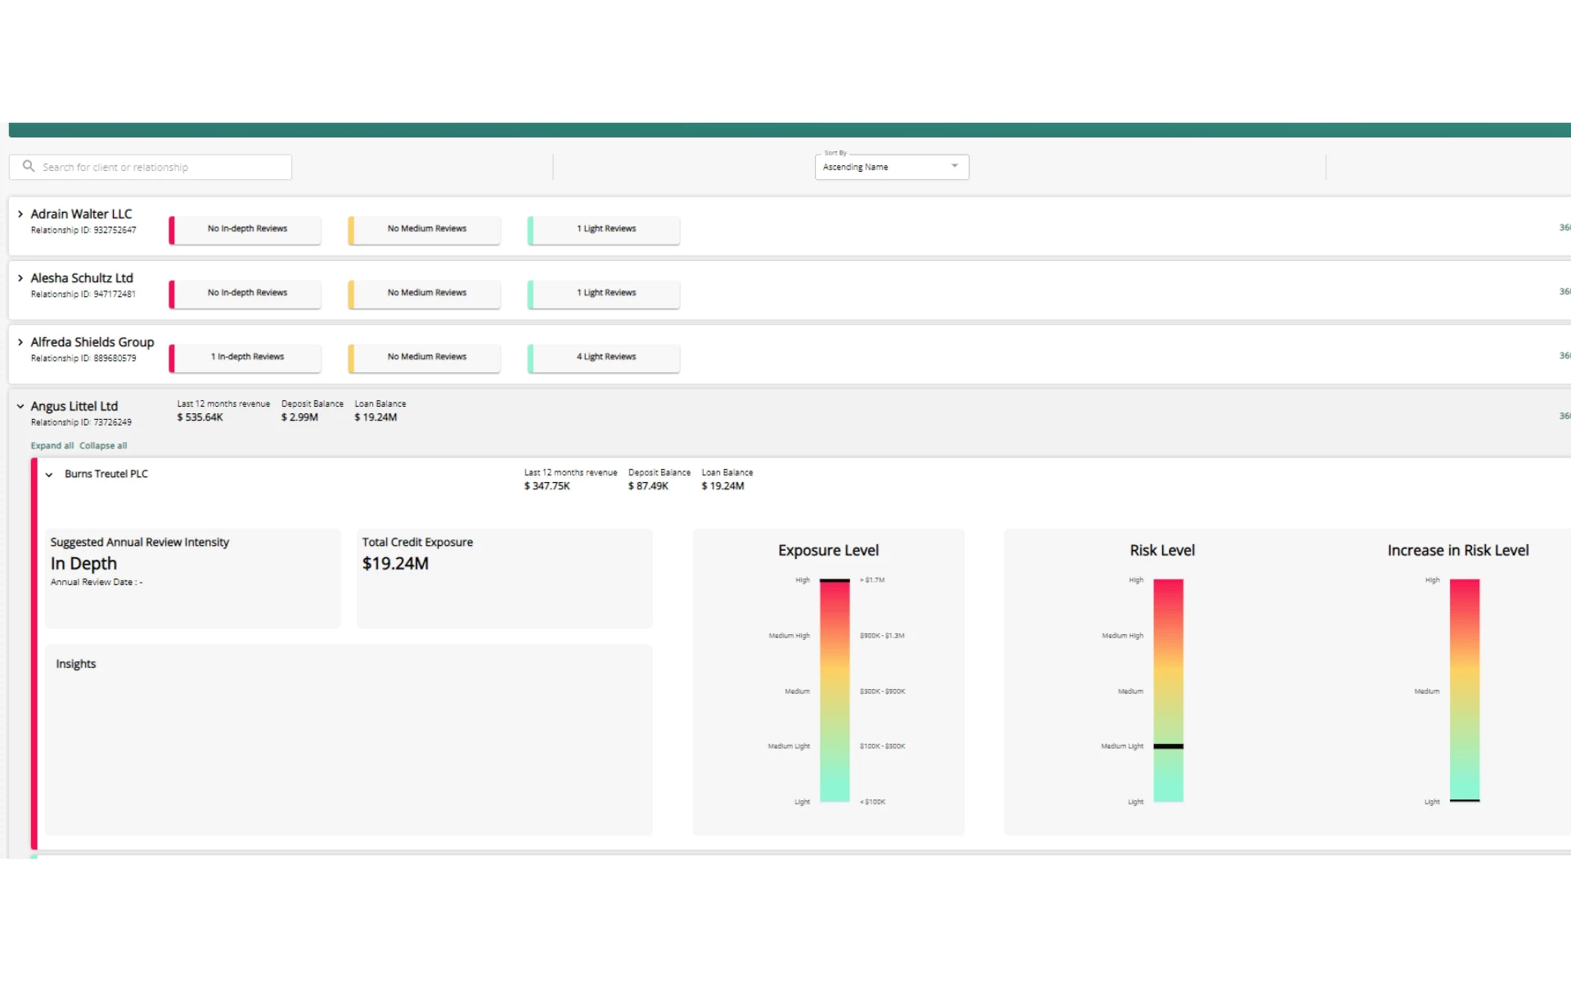
Task: Click Relationship ID 73726249 text
Action: 81,422
